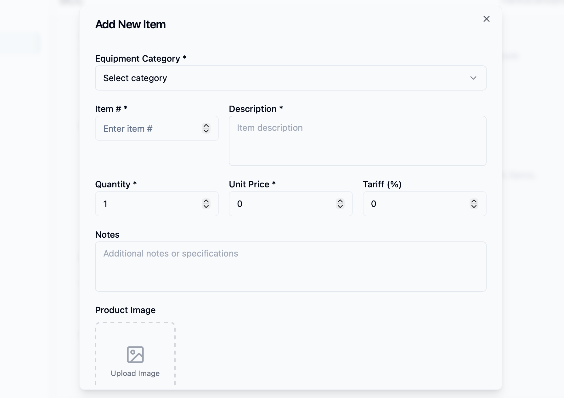Close the Add New Item dialog
The height and width of the screenshot is (398, 564).
(486, 19)
